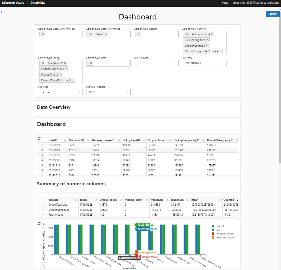Remove MedallionID tag from String columns
This screenshot has height=270, width=281.
pos(65,63)
